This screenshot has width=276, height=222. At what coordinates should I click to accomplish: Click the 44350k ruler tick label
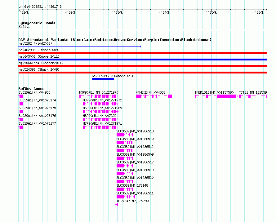[211, 12]
